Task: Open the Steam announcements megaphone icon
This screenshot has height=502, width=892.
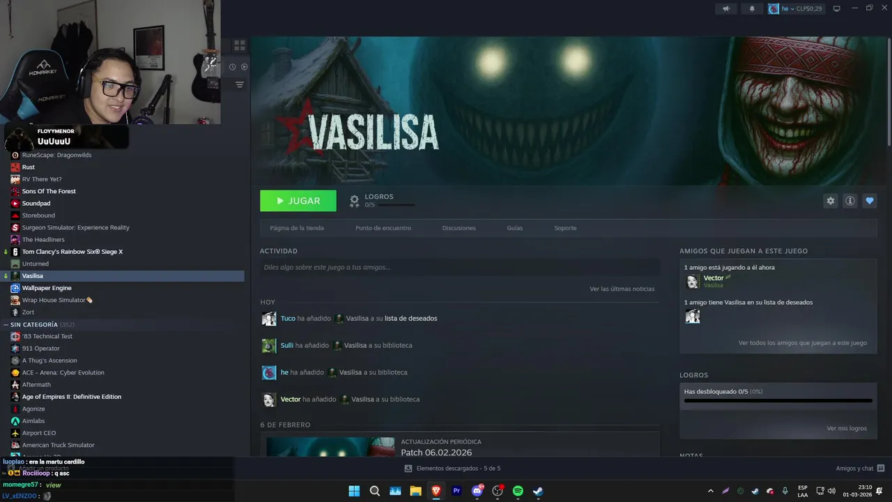Action: [x=725, y=8]
